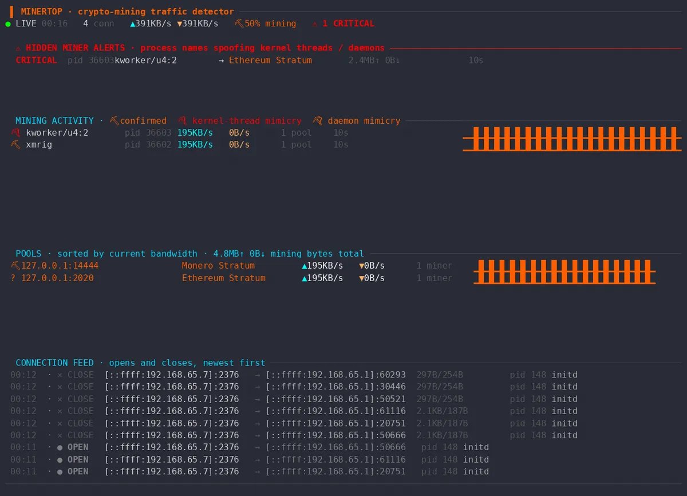Click the pickaxe icon of the confirmed legend
The width and height of the screenshot is (687, 496).
(114, 120)
